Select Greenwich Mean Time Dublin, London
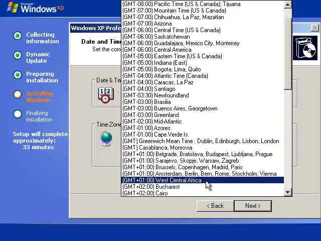Image resolution: width=321 pixels, height=241 pixels. pyautogui.click(x=203, y=141)
